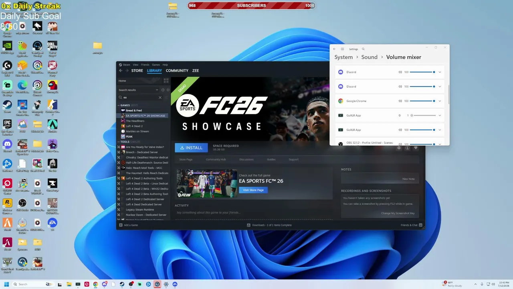Toggle the recent-activity clock filter in Steam
Screen dimensions: 513x289
coord(163,90)
